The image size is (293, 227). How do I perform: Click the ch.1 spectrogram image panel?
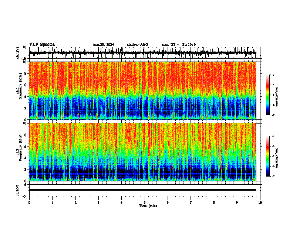click(142, 91)
